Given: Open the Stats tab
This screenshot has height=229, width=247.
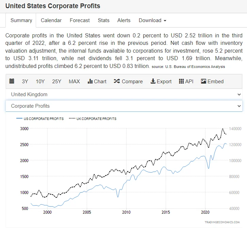Looking at the screenshot, I should click(x=103, y=20).
